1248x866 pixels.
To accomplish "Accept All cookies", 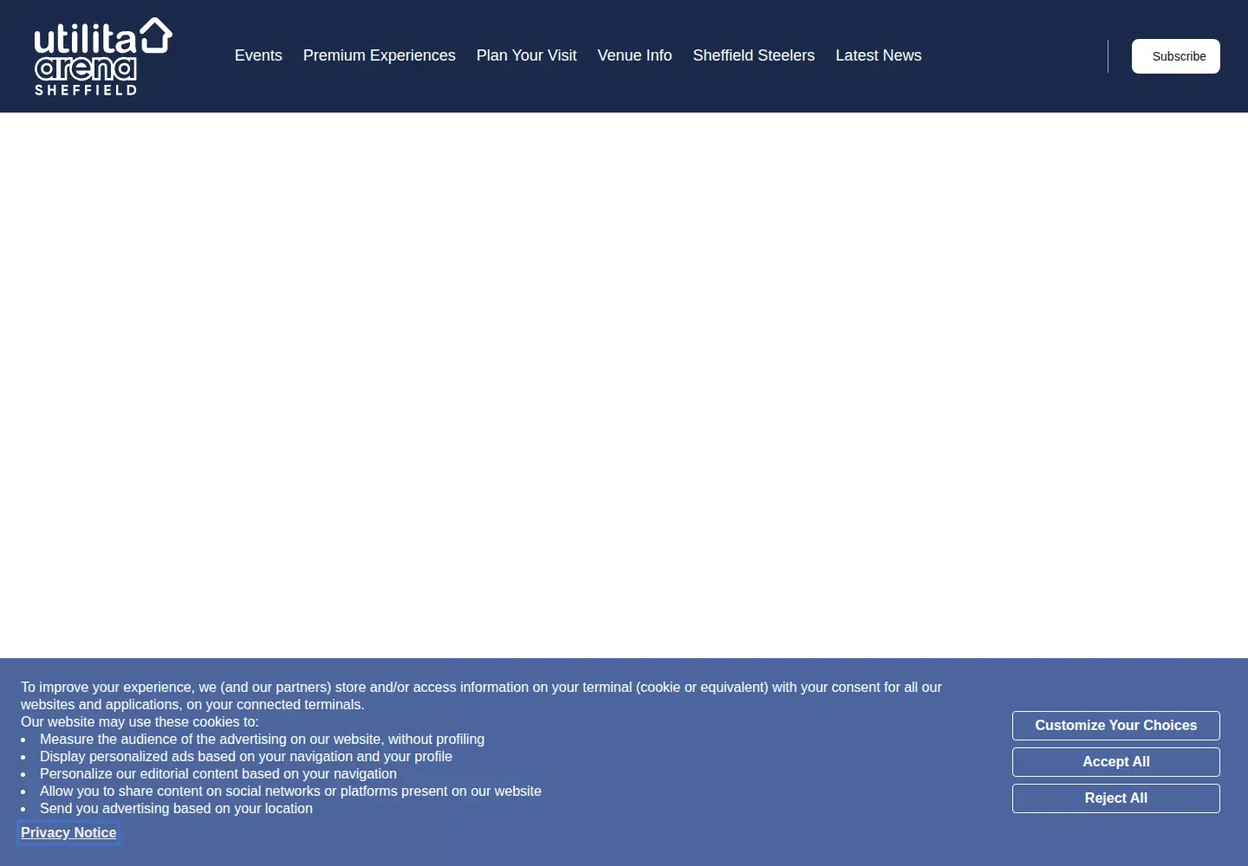I will click(1116, 762).
